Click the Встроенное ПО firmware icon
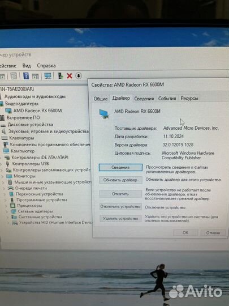The width and height of the screenshot is (229, 306). [x=2, y=118]
